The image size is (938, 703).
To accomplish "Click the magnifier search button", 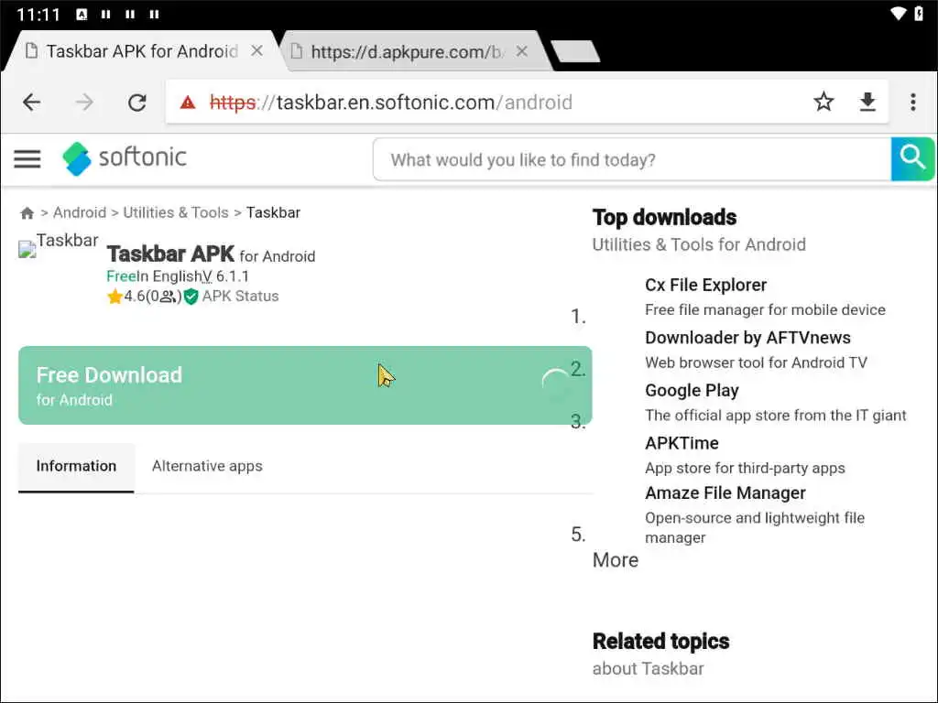I will pyautogui.click(x=912, y=159).
